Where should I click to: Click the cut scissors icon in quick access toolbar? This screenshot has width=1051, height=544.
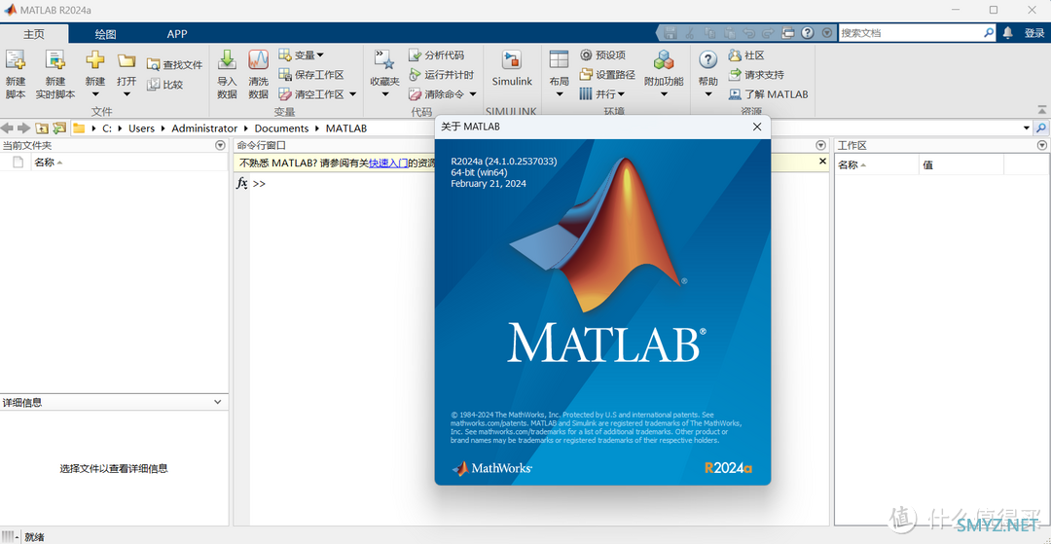[x=690, y=32]
